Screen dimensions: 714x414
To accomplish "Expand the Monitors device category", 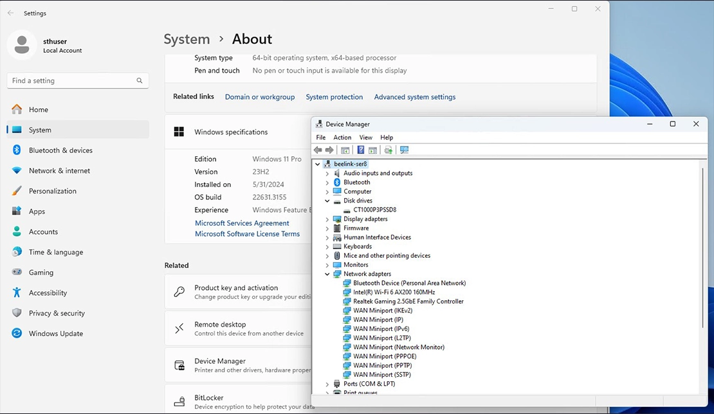I will pos(327,264).
